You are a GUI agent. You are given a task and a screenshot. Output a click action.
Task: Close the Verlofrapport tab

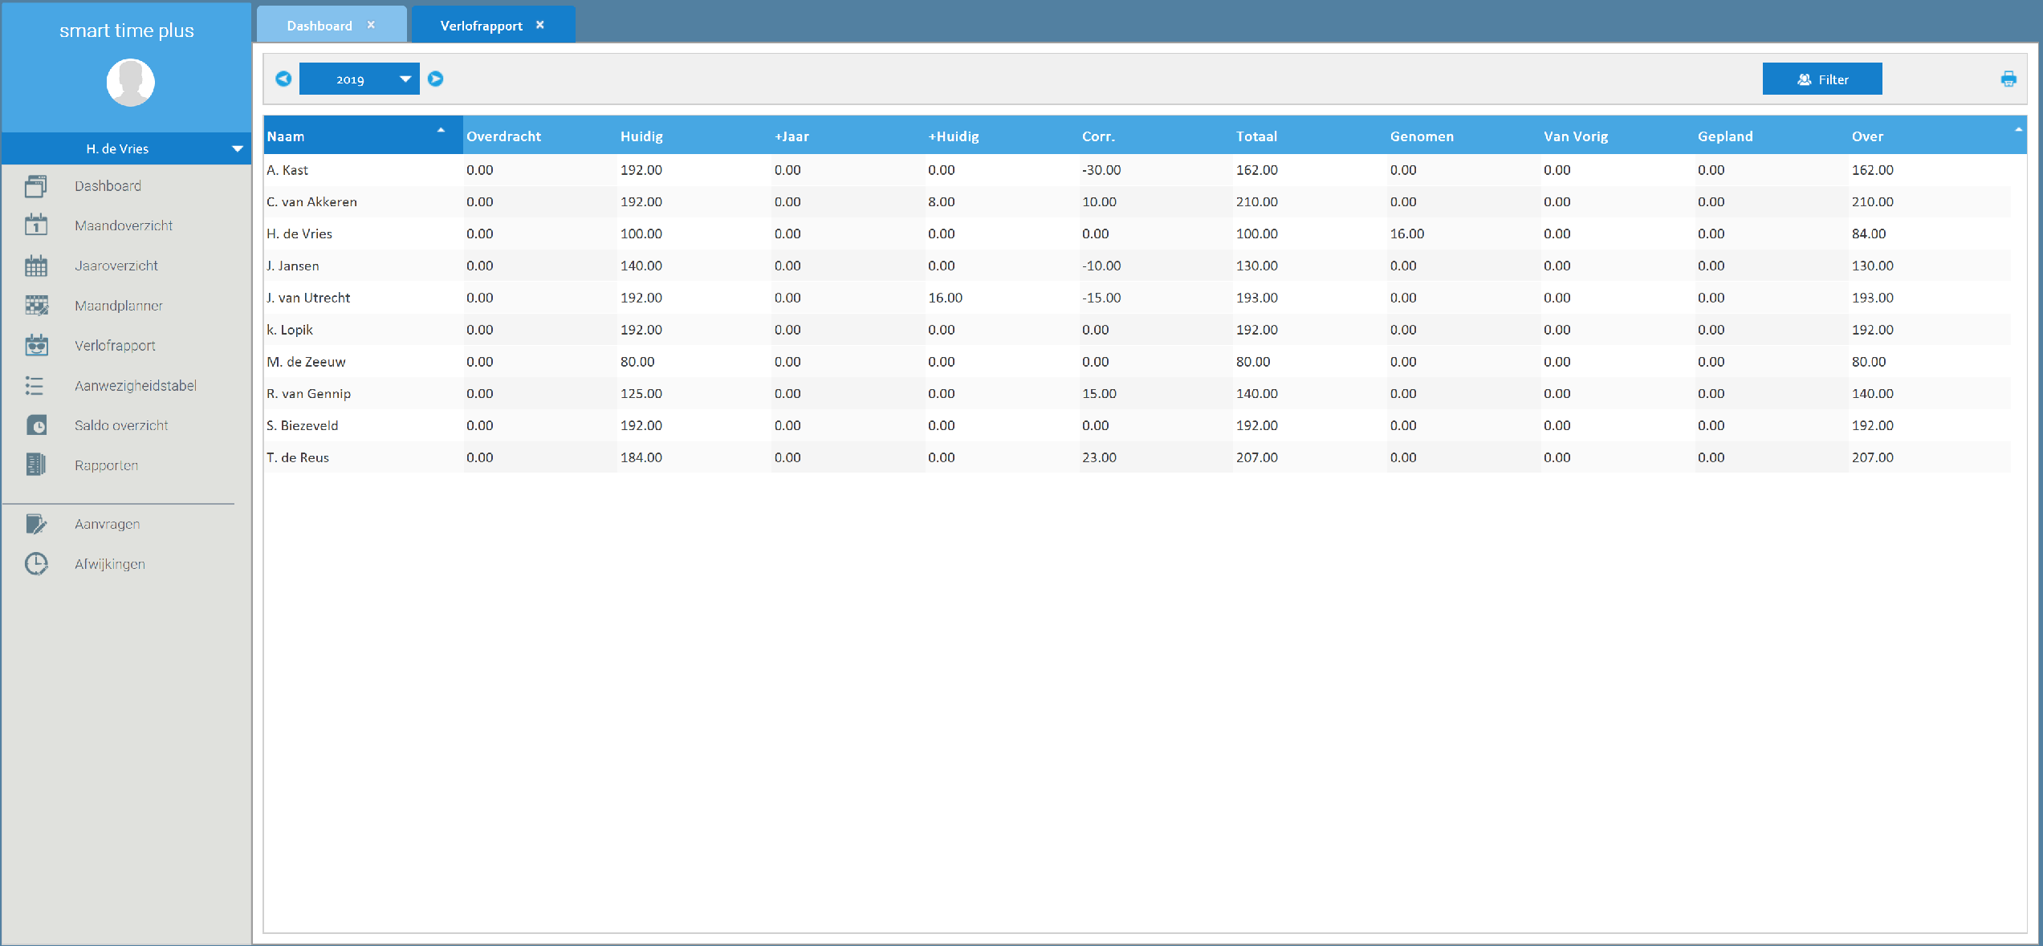(x=540, y=25)
